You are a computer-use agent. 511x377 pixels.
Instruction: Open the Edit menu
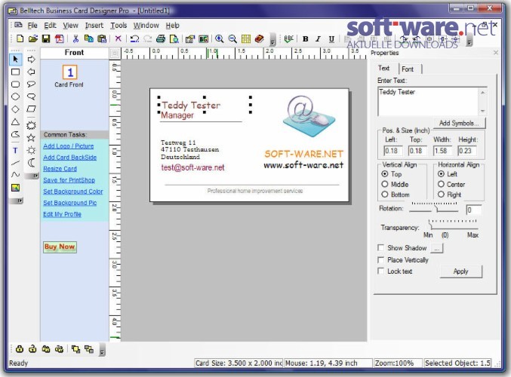pos(50,26)
